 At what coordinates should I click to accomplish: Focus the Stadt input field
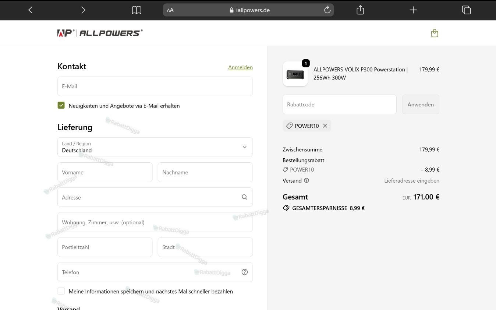coord(205,247)
